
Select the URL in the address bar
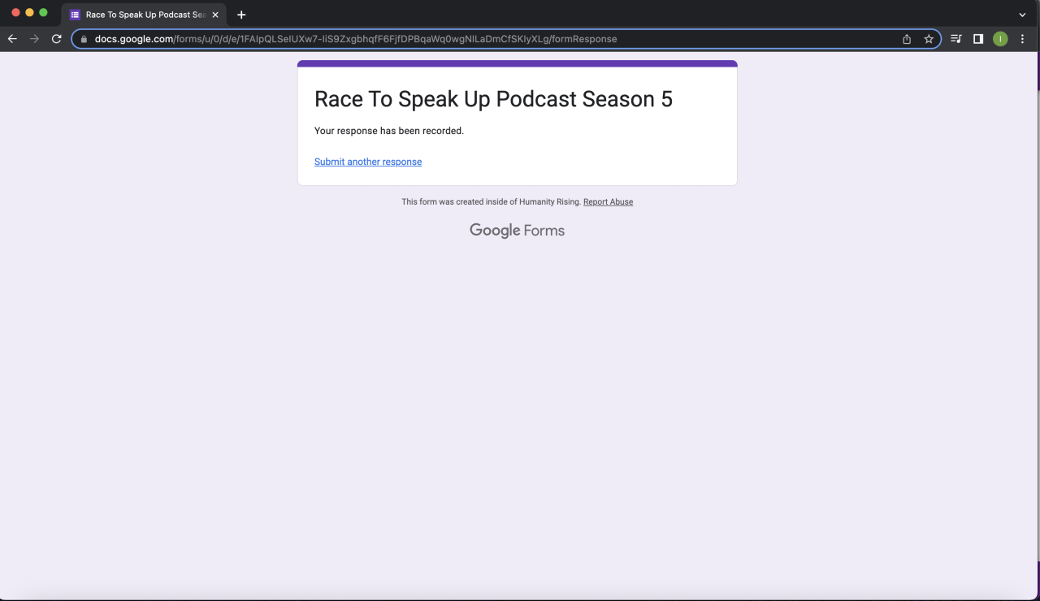coord(356,39)
